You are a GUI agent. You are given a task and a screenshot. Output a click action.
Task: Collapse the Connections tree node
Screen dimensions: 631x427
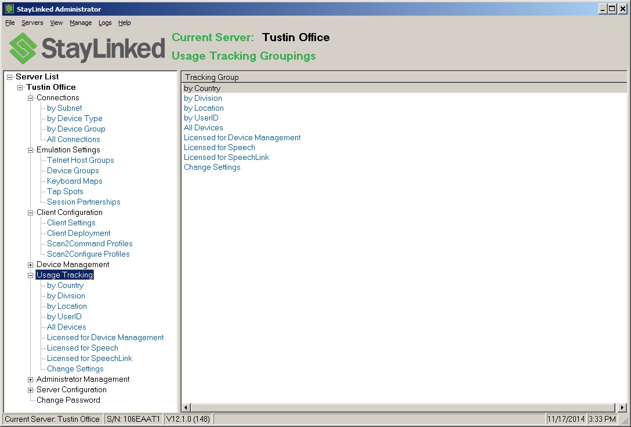pyautogui.click(x=30, y=97)
